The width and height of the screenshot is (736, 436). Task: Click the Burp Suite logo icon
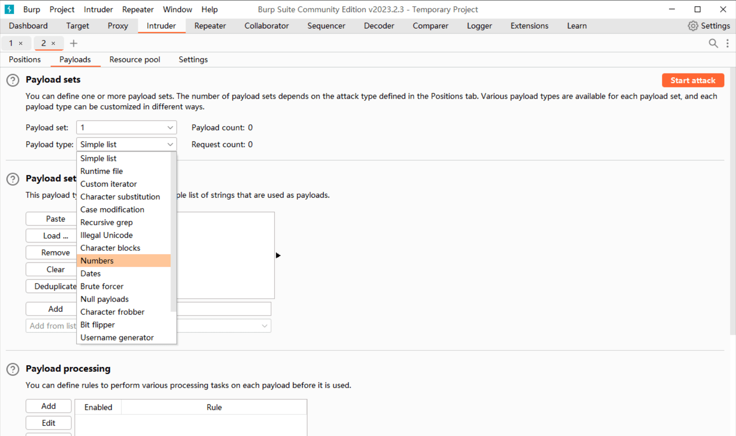pyautogui.click(x=9, y=9)
